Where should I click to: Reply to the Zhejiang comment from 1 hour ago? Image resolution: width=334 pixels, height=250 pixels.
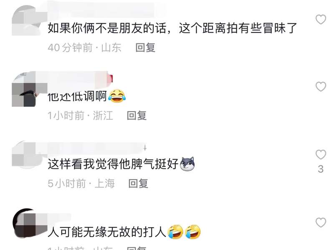(137, 116)
